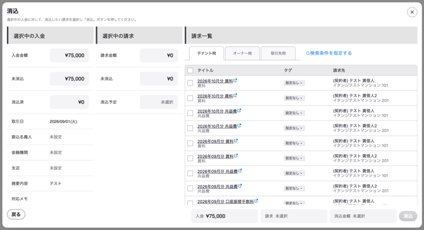Click the 選択中の請求 section header

139,35
